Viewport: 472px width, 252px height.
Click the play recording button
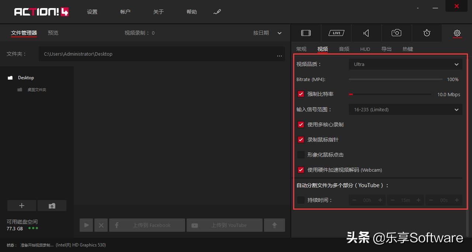(86, 225)
